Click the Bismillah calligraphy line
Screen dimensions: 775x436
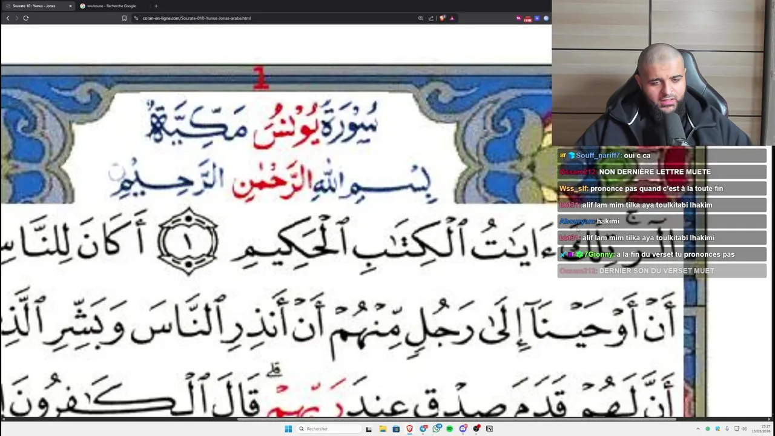(x=271, y=182)
